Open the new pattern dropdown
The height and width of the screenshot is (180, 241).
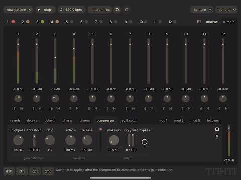(19, 10)
